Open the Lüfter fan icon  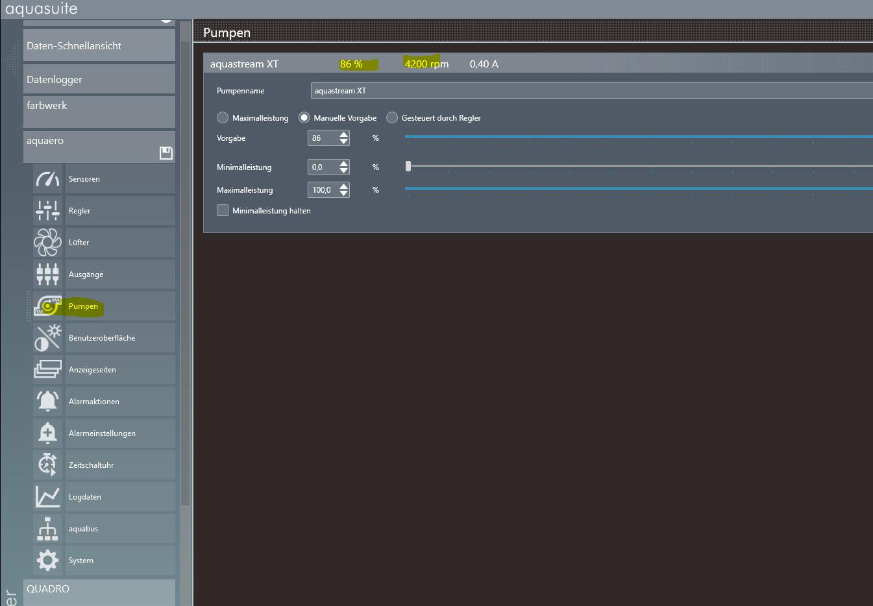(x=47, y=243)
